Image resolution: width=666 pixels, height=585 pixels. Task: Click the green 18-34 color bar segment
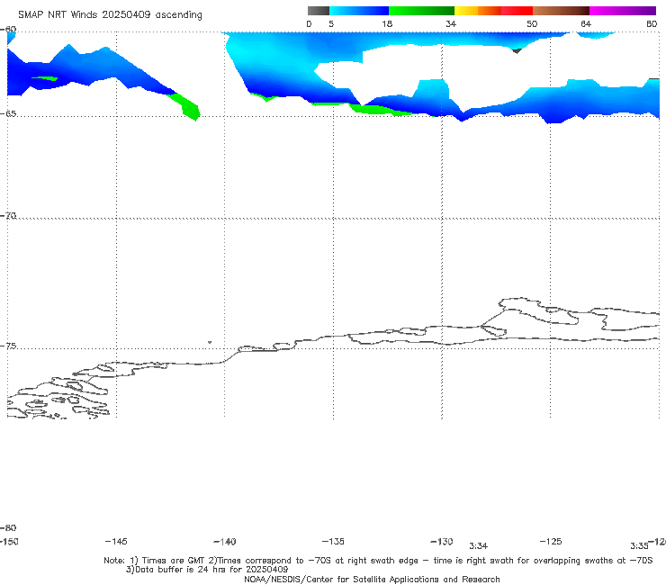pos(421,11)
